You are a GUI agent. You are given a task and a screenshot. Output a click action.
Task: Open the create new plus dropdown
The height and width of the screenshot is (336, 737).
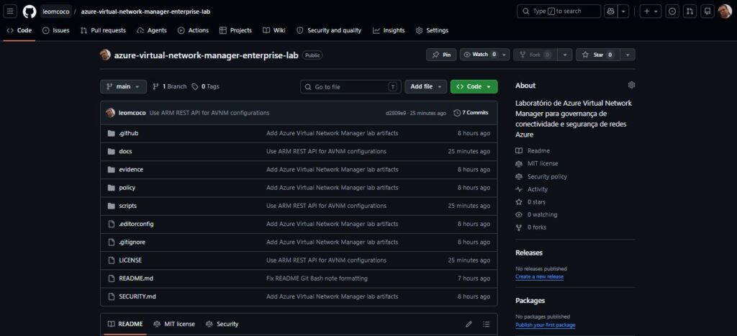[x=651, y=12]
